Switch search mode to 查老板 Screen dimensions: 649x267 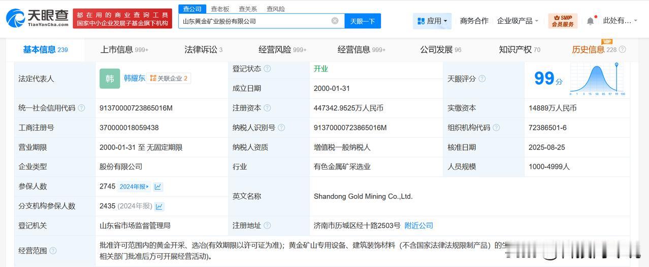[x=220, y=9]
